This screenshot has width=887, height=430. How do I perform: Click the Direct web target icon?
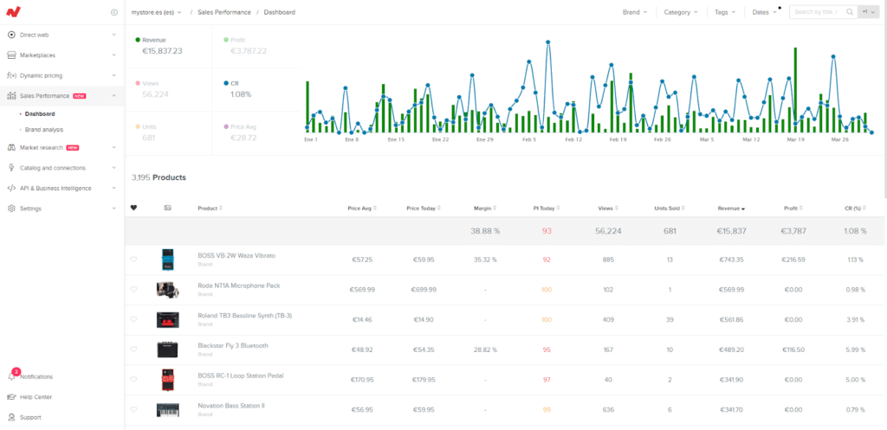(x=11, y=35)
